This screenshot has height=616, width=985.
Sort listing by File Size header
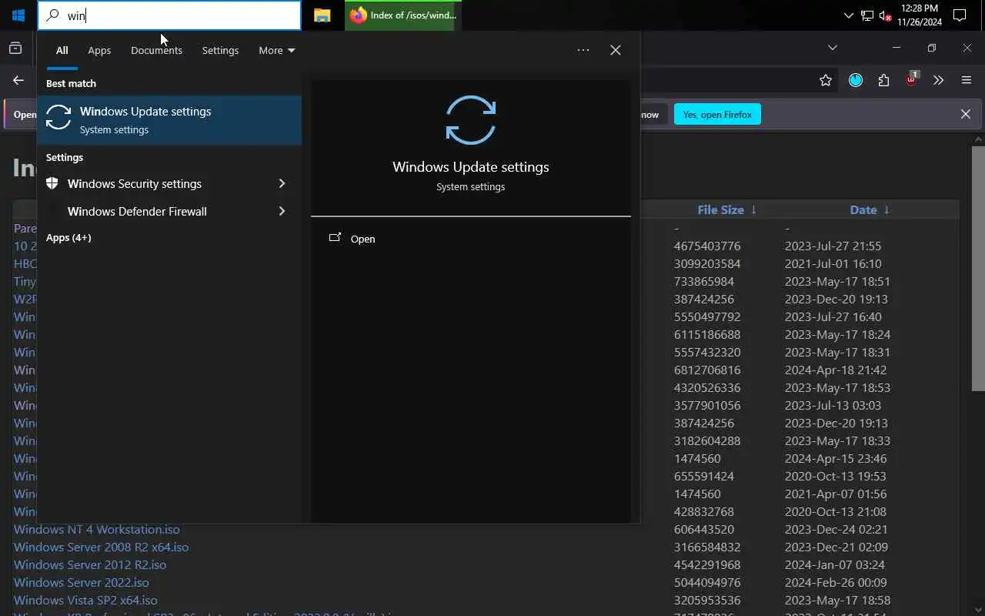pos(720,209)
